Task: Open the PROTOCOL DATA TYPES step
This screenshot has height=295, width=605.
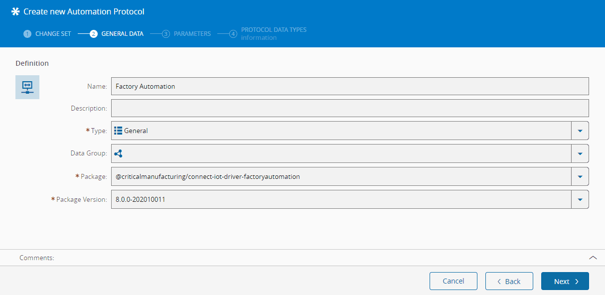Action: [x=274, y=30]
